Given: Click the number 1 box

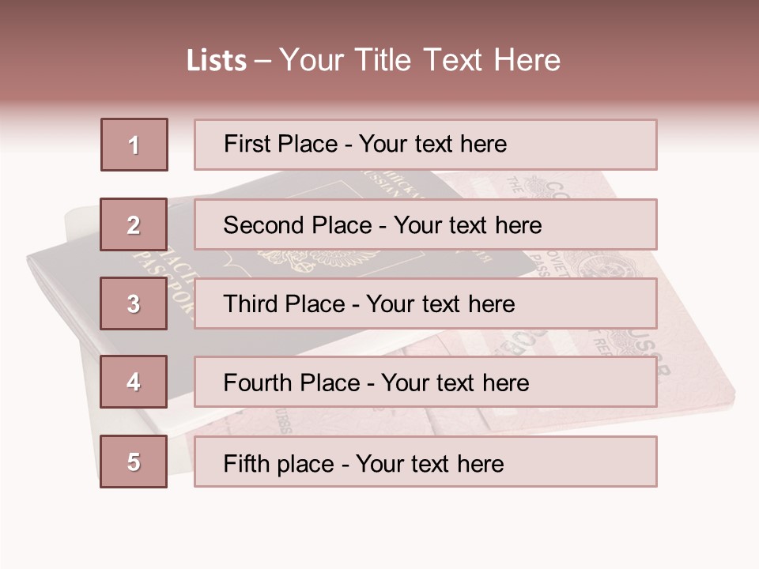Looking at the screenshot, I should tap(134, 145).
